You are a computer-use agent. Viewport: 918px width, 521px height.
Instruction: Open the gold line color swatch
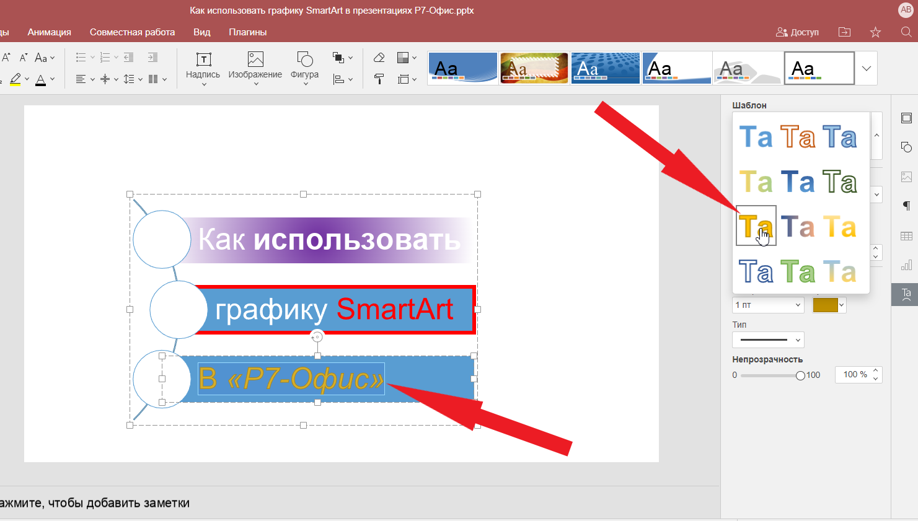829,305
